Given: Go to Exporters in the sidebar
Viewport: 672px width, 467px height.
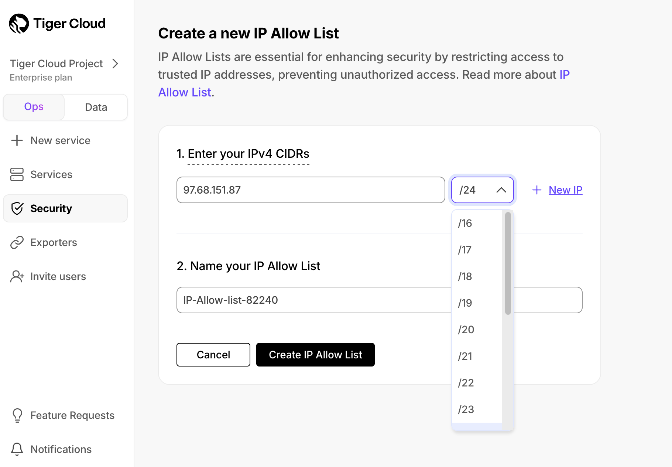Looking at the screenshot, I should click(x=65, y=242).
